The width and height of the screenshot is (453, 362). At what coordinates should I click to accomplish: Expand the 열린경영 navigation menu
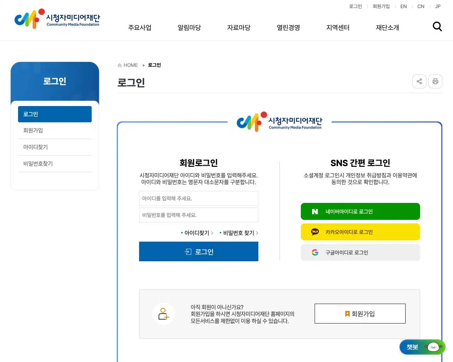[288, 28]
